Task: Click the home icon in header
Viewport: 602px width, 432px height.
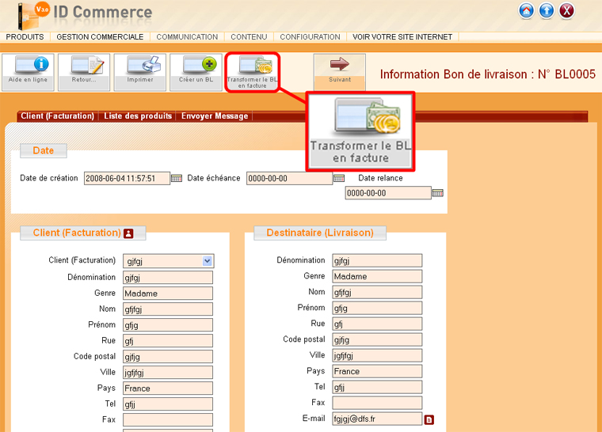Action: tap(527, 11)
